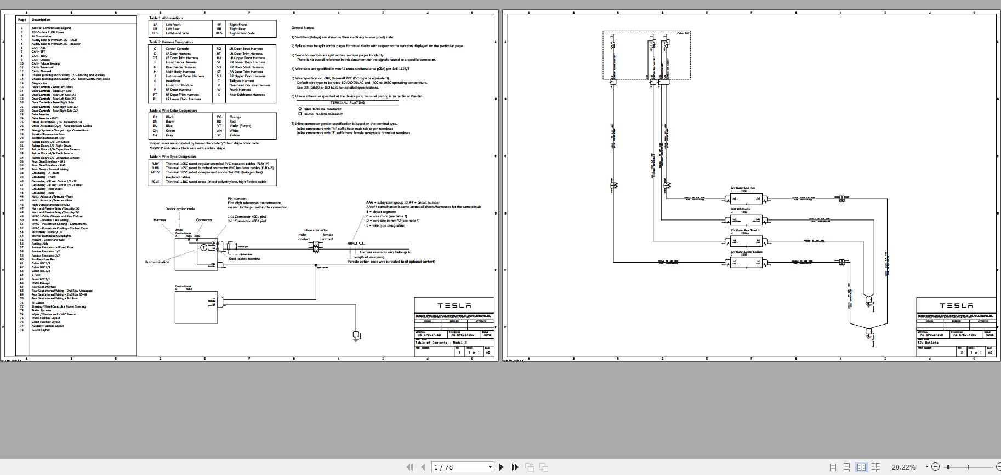Click the "Table 4: Wire Type Designators" heading

pos(173,157)
